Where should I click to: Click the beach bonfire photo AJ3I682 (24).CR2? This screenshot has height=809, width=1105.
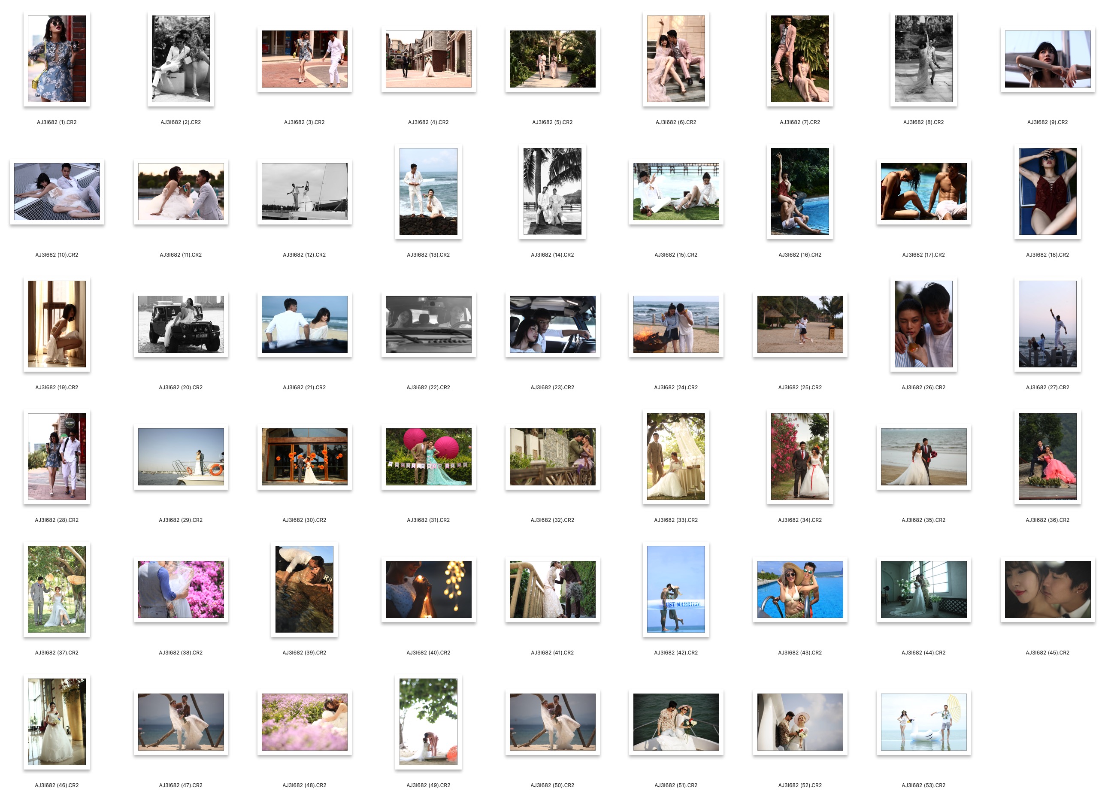tap(675, 324)
